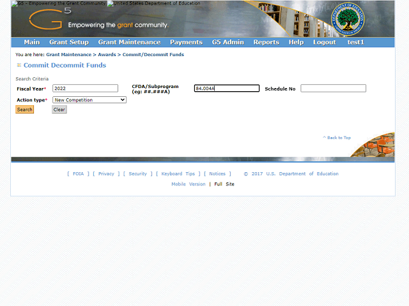This screenshot has width=409, height=306.
Task: Open the Security footer link
Action: [138, 174]
